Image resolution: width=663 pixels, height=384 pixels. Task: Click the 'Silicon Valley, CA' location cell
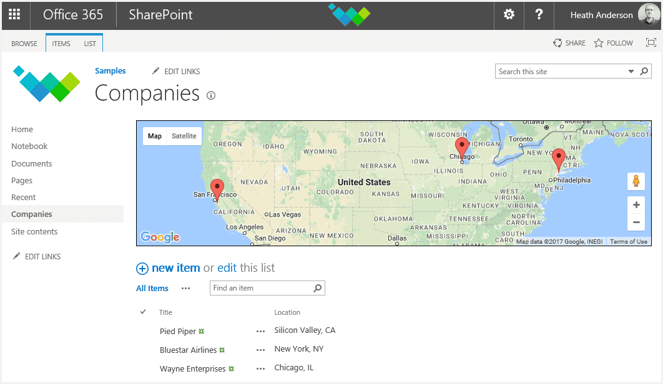tap(305, 330)
